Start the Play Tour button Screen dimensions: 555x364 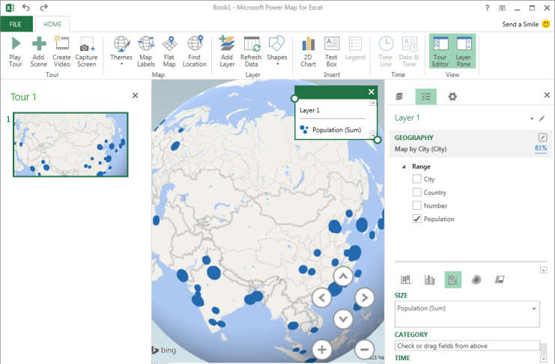[15, 52]
